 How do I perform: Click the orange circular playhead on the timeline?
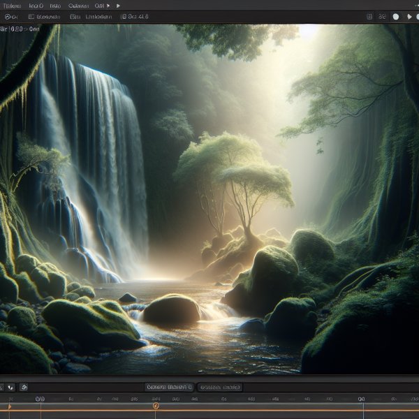[156, 406]
